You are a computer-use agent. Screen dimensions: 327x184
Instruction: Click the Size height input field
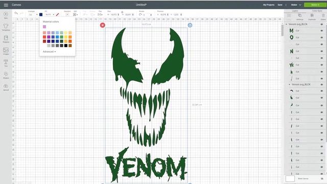(x=129, y=15)
